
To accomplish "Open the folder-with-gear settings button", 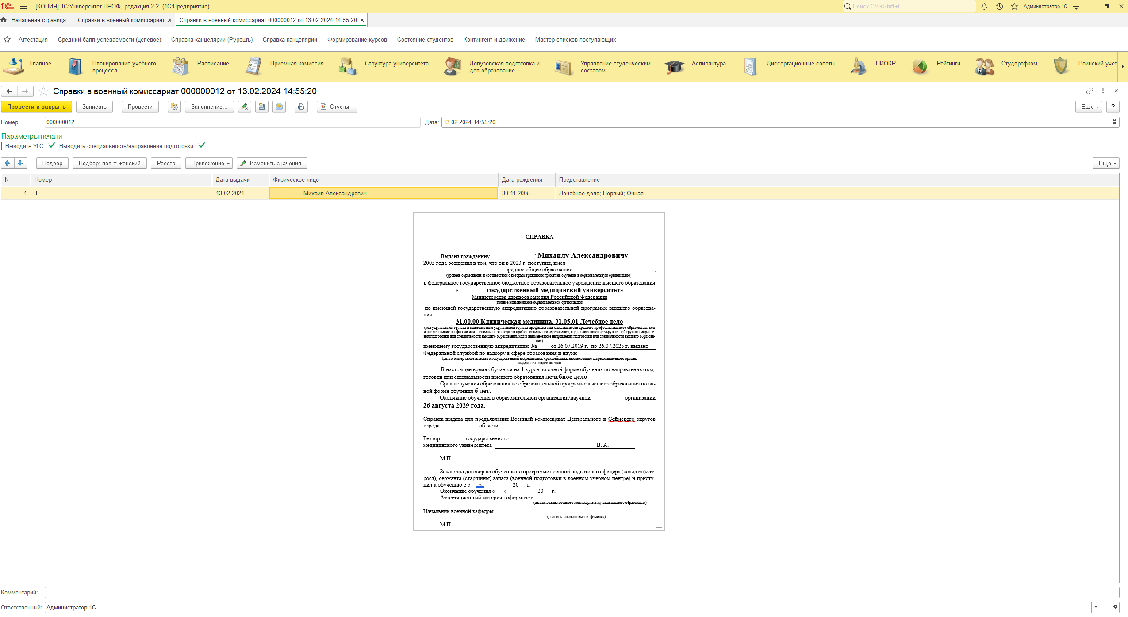I will pyautogui.click(x=174, y=107).
